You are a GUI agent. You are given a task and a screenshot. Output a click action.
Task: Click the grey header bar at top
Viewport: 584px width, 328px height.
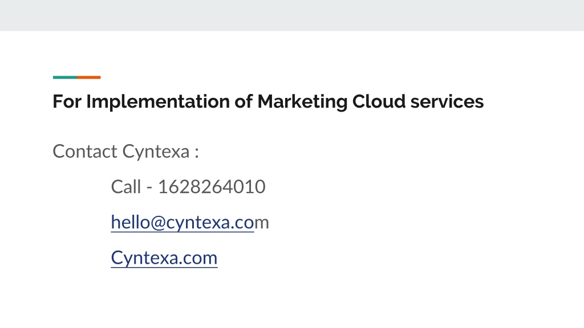pos(292,15)
